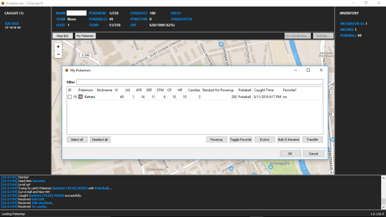Sort by the HP column header
This screenshot has width=386, height=217.
(x=182, y=90)
